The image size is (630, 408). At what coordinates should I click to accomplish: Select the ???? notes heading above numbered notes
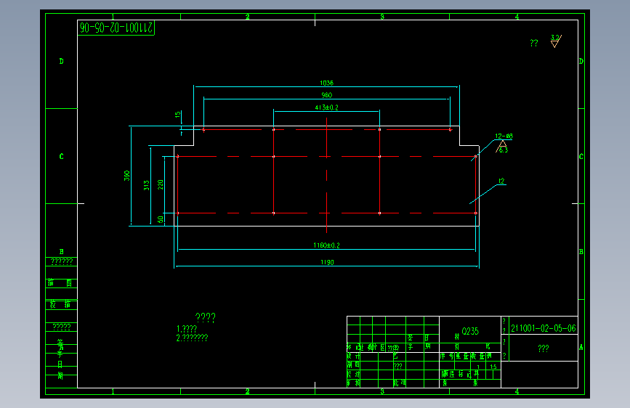[x=206, y=318]
